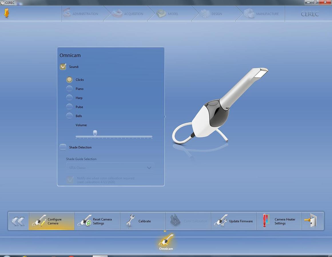Image resolution: width=332 pixels, height=257 pixels.
Task: Click the grayed-out Color Calibration button
Action: (x=187, y=221)
